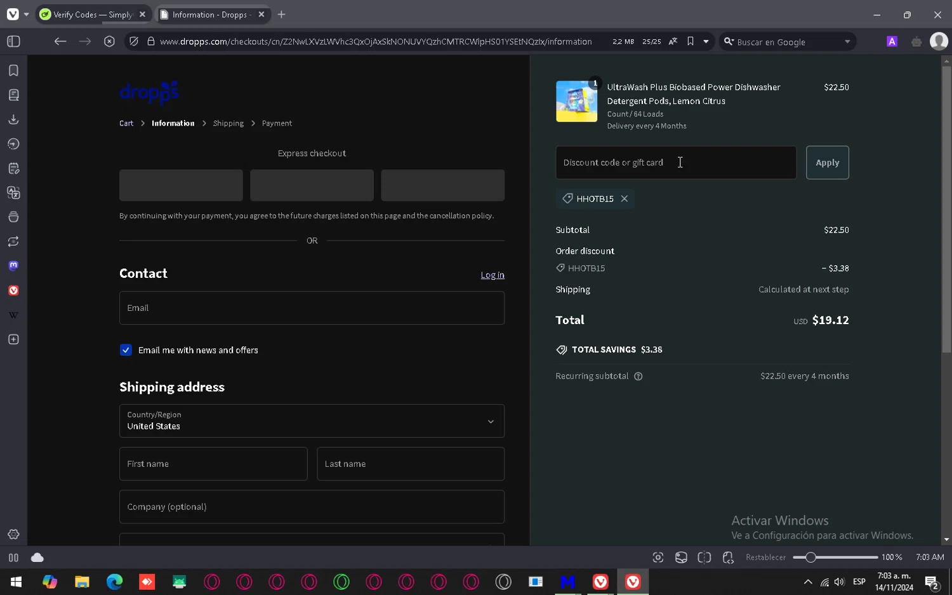Image resolution: width=952 pixels, height=595 pixels.
Task: Click the UltraWash Plus product thumbnail
Action: click(576, 101)
